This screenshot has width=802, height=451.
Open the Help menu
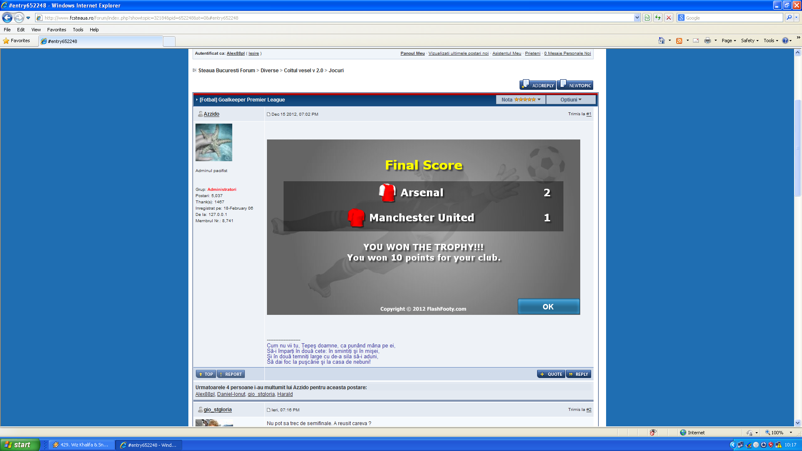point(94,30)
